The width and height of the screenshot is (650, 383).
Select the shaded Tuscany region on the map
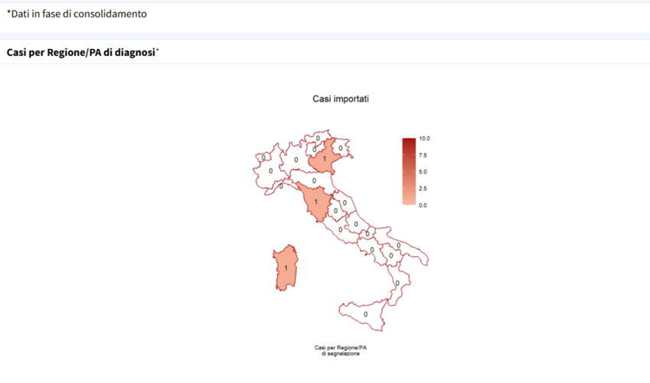coord(316,203)
